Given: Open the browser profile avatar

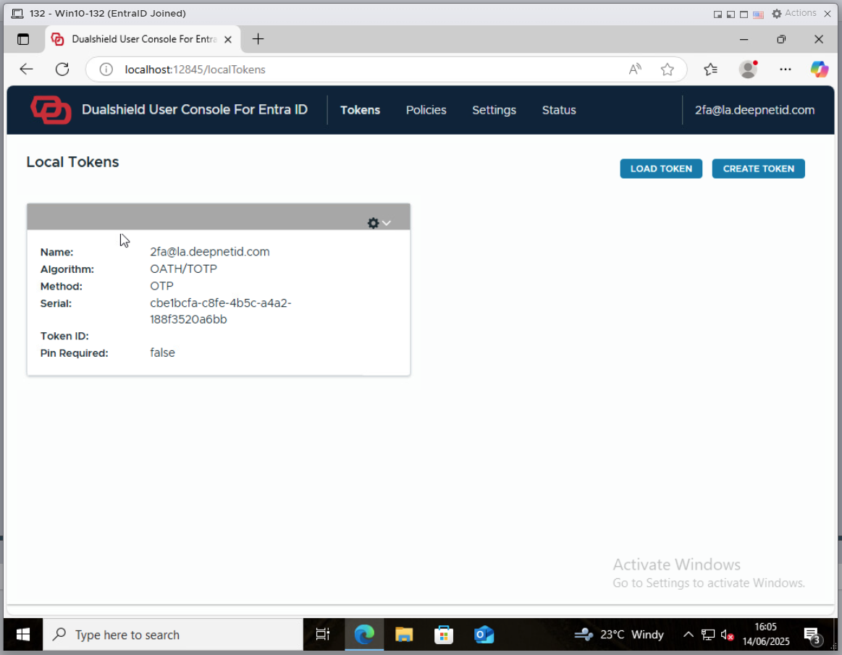Looking at the screenshot, I should (x=748, y=69).
